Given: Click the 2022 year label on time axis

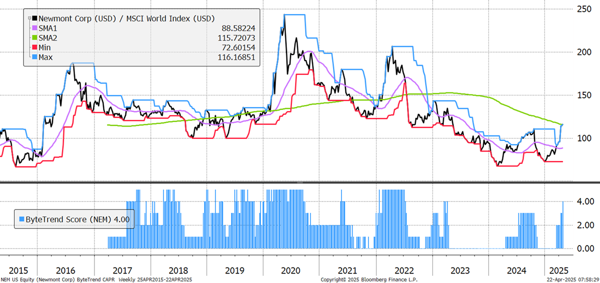Looking at the screenshot, I should (404, 270).
